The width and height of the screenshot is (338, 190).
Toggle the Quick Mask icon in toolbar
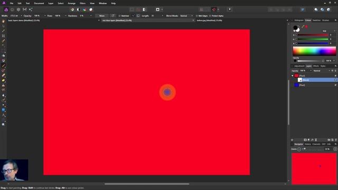tap(157, 9)
